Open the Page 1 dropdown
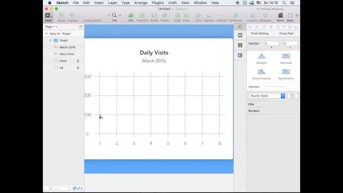The height and width of the screenshot is (193, 343). coord(51,27)
